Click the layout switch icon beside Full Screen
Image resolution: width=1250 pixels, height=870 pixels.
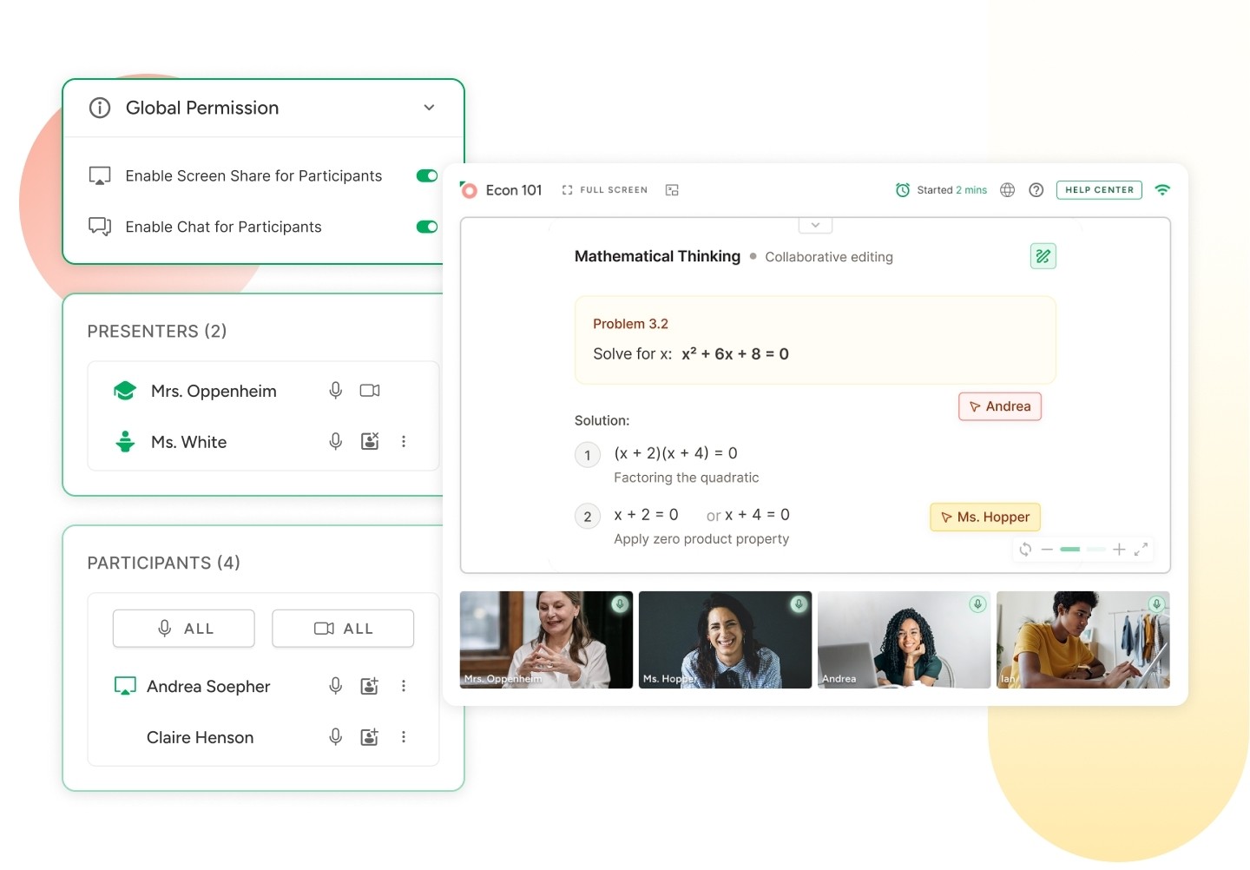pyautogui.click(x=672, y=190)
